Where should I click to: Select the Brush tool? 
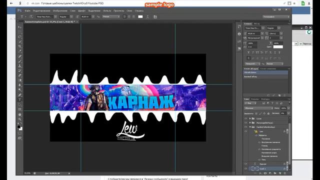pyautogui.click(x=19, y=61)
